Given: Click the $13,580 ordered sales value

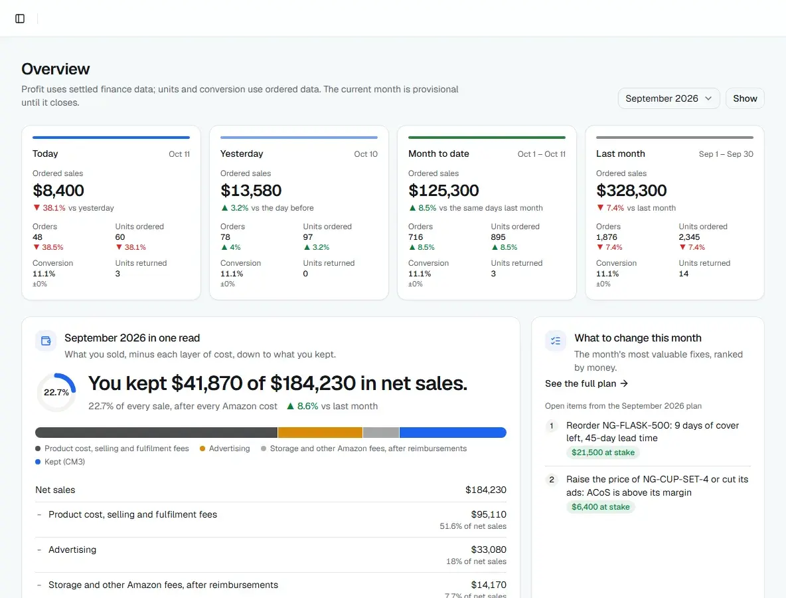Looking at the screenshot, I should [251, 191].
